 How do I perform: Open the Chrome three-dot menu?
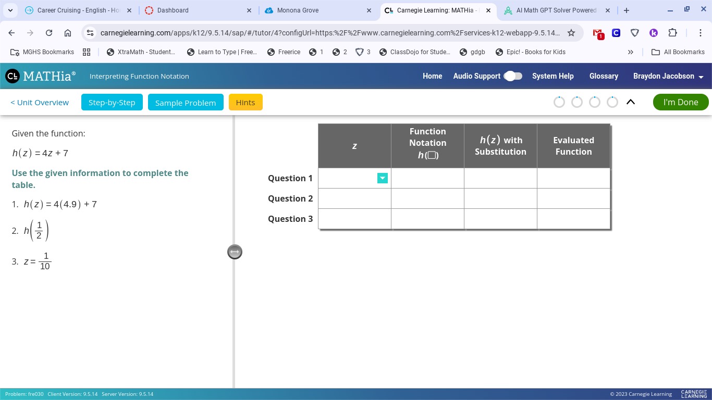(701, 33)
